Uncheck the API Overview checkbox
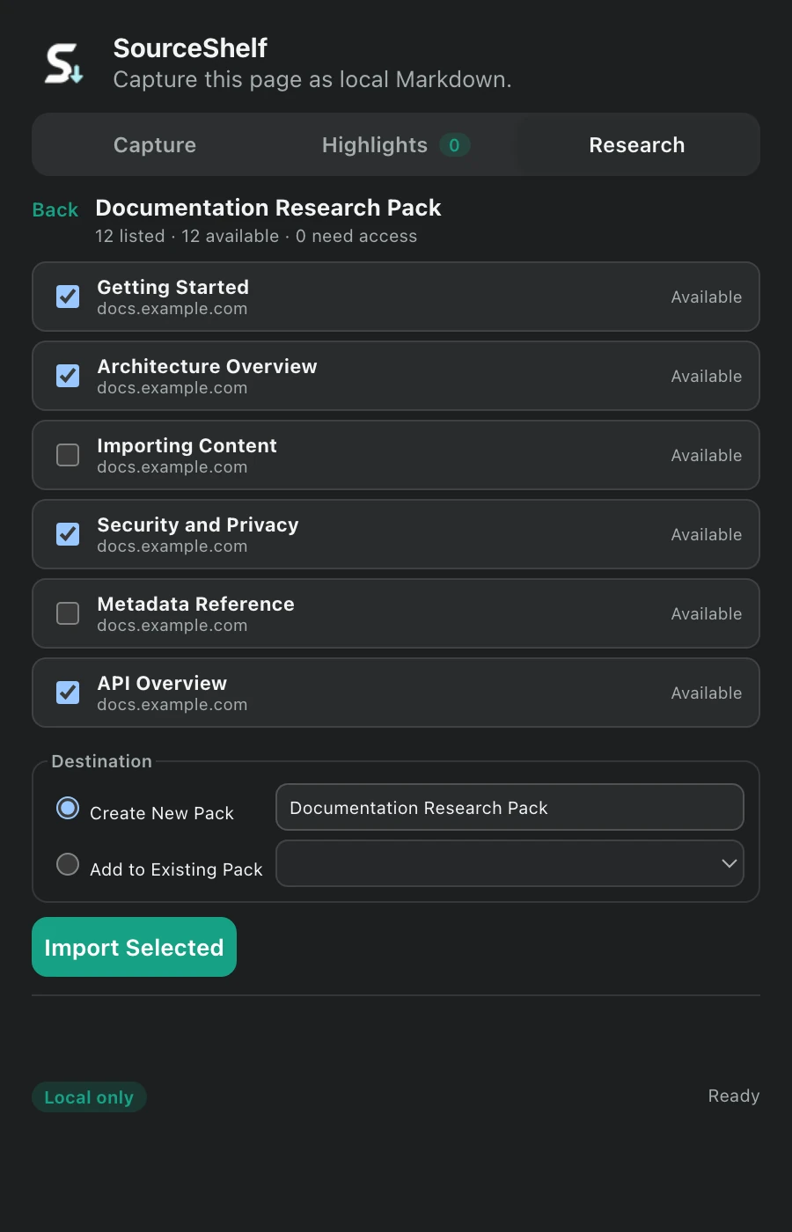 point(68,693)
